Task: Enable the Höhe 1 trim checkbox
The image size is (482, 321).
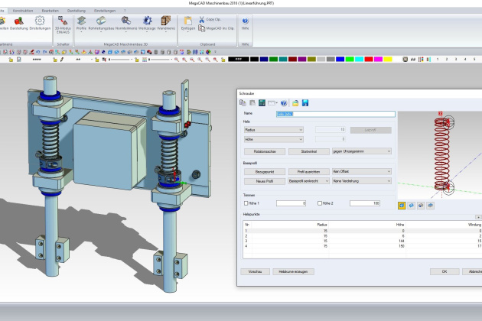Action: pyautogui.click(x=243, y=203)
